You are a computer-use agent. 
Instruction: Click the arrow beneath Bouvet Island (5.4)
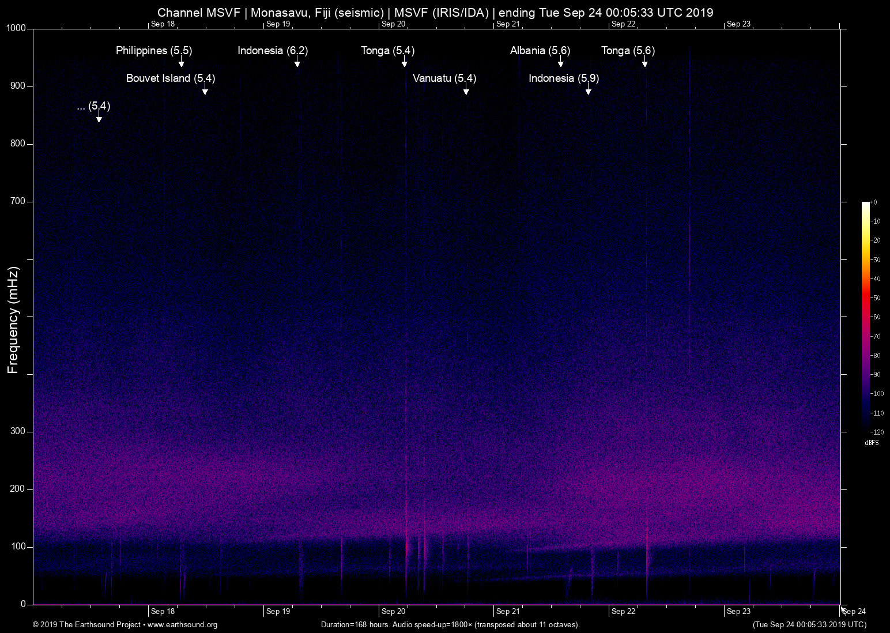[x=205, y=91]
